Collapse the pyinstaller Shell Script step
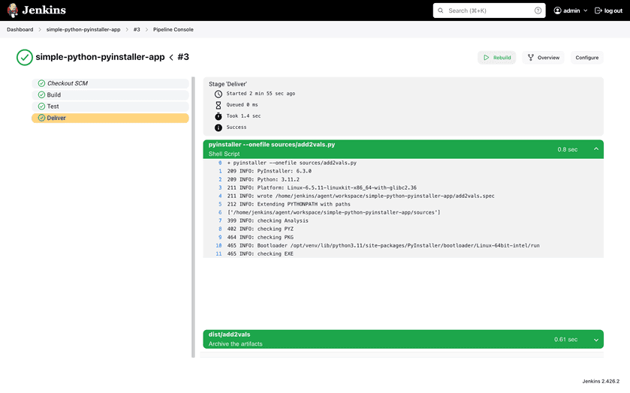The height and width of the screenshot is (393, 630). [596, 149]
